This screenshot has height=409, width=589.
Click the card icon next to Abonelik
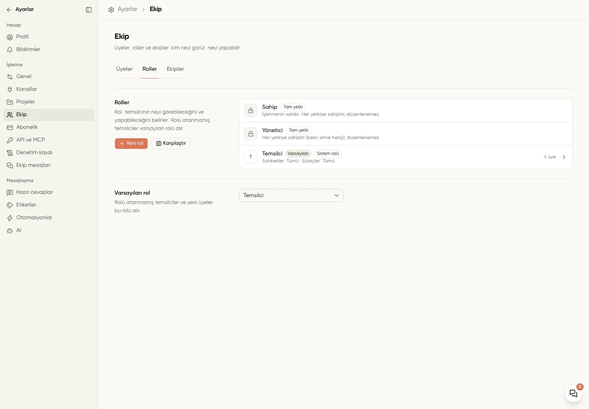(10, 128)
